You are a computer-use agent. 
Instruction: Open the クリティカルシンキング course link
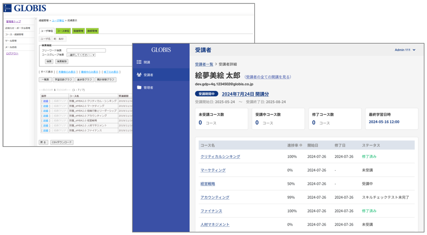click(220, 157)
